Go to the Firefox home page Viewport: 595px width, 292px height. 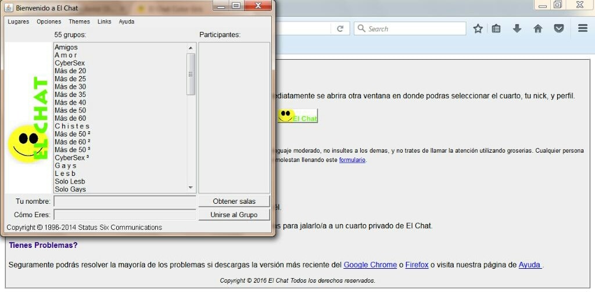[537, 28]
